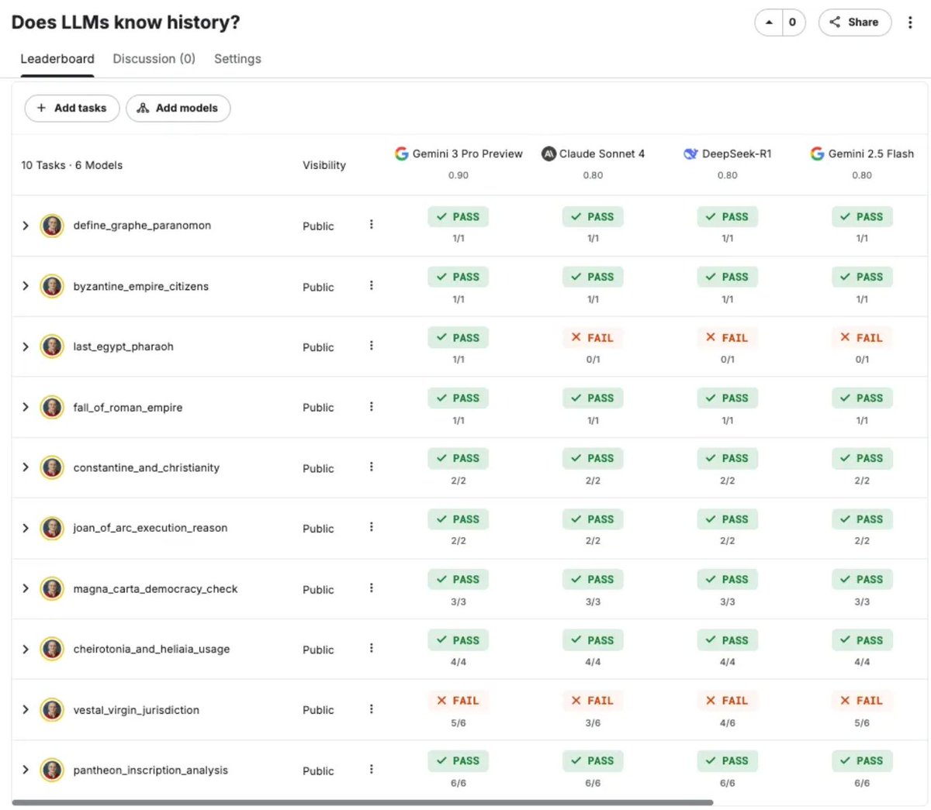This screenshot has width=931, height=810.
Task: Click the FAIL badge for last_egypt_pharaoh under DeepSeek-R1
Action: coord(727,337)
